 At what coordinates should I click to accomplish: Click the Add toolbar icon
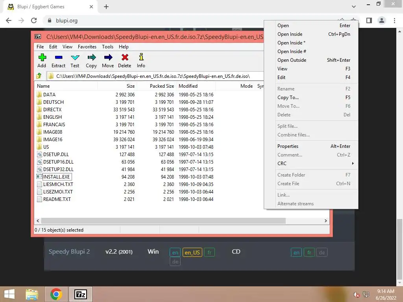[42, 57]
